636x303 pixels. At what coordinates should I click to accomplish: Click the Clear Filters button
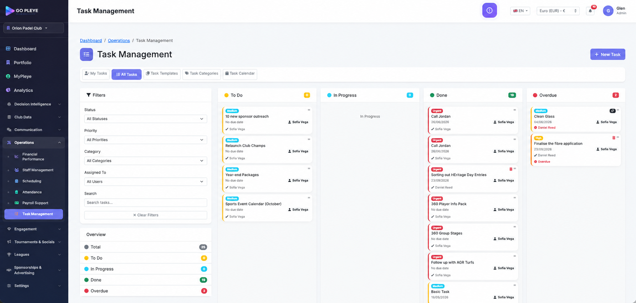145,215
